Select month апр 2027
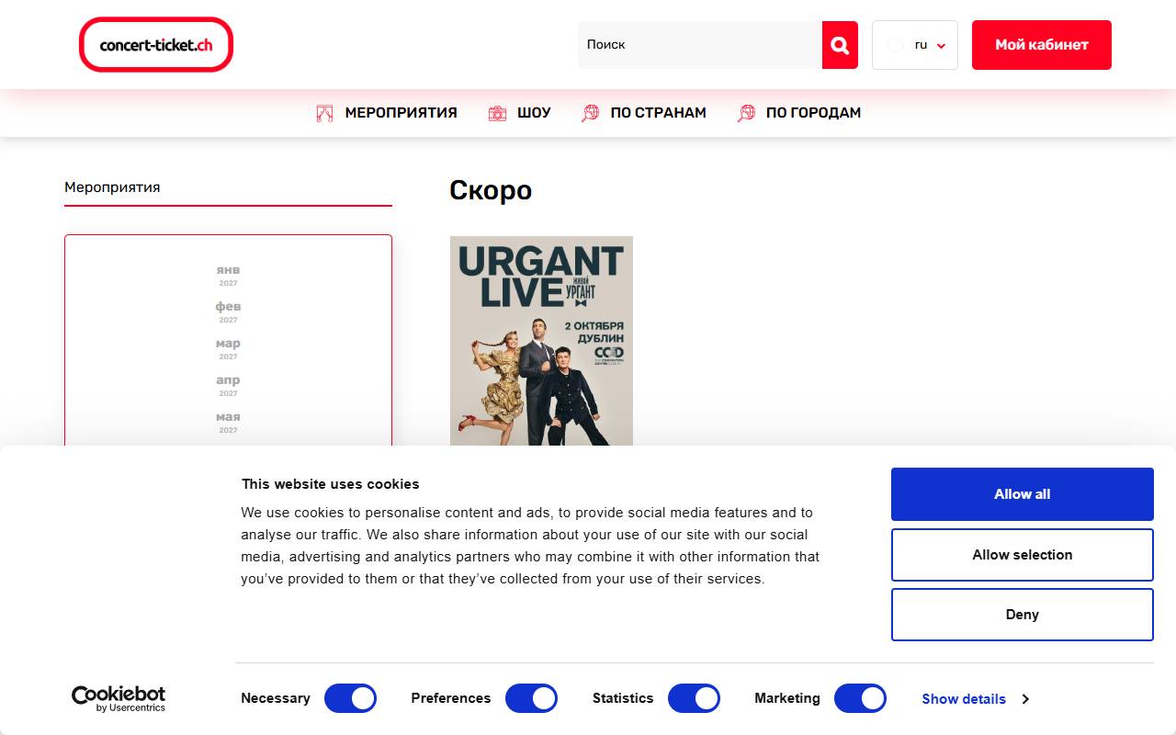The height and width of the screenshot is (735, 1176). tap(228, 386)
